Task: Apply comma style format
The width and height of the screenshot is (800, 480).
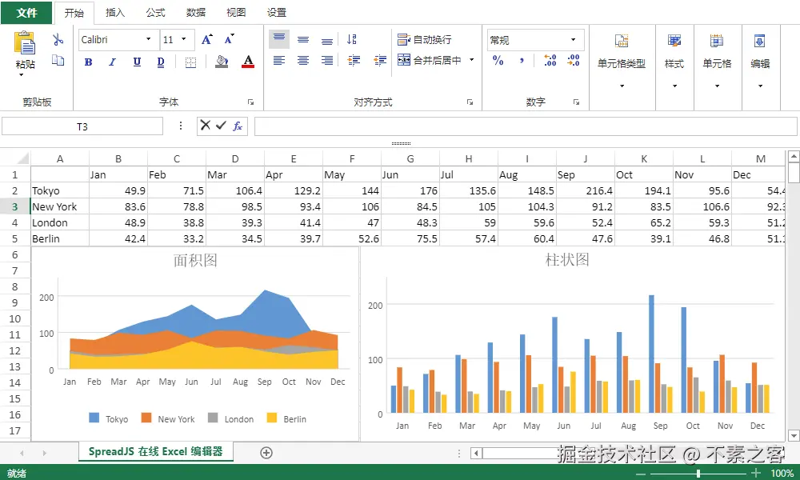Action: pos(522,61)
